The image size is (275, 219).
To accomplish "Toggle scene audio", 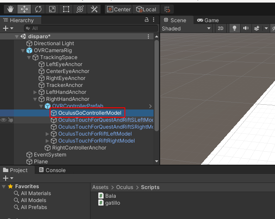I will [246, 28].
